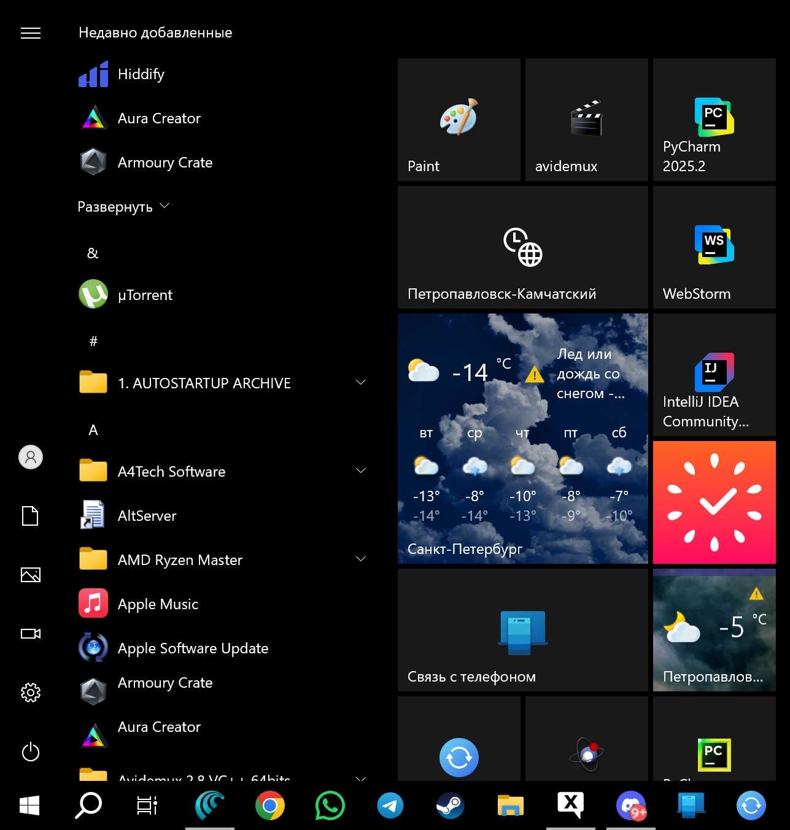Open the avidemux tile
The width and height of the screenshot is (790, 830).
(x=587, y=120)
